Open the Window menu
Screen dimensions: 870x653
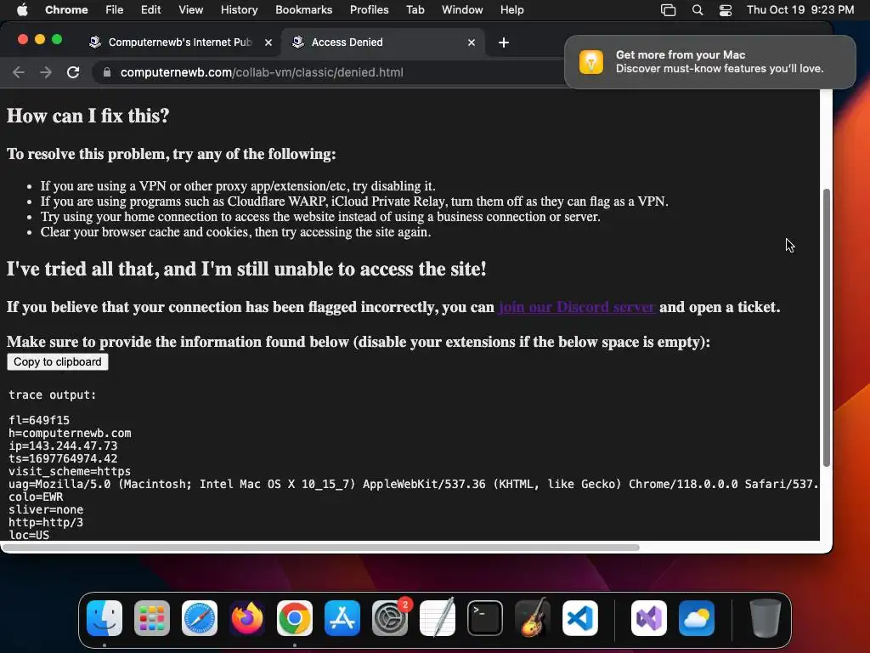coord(462,9)
